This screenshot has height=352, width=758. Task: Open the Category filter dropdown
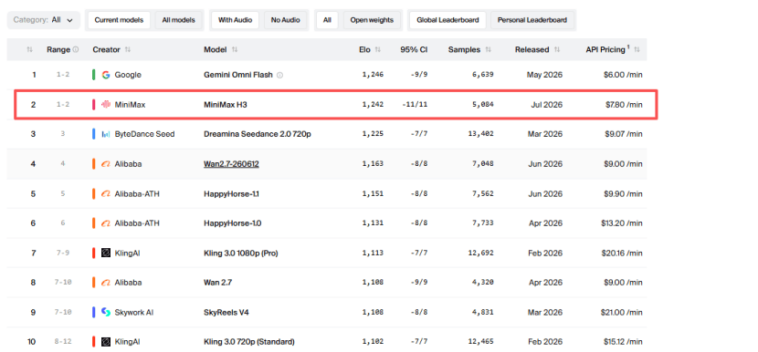44,20
